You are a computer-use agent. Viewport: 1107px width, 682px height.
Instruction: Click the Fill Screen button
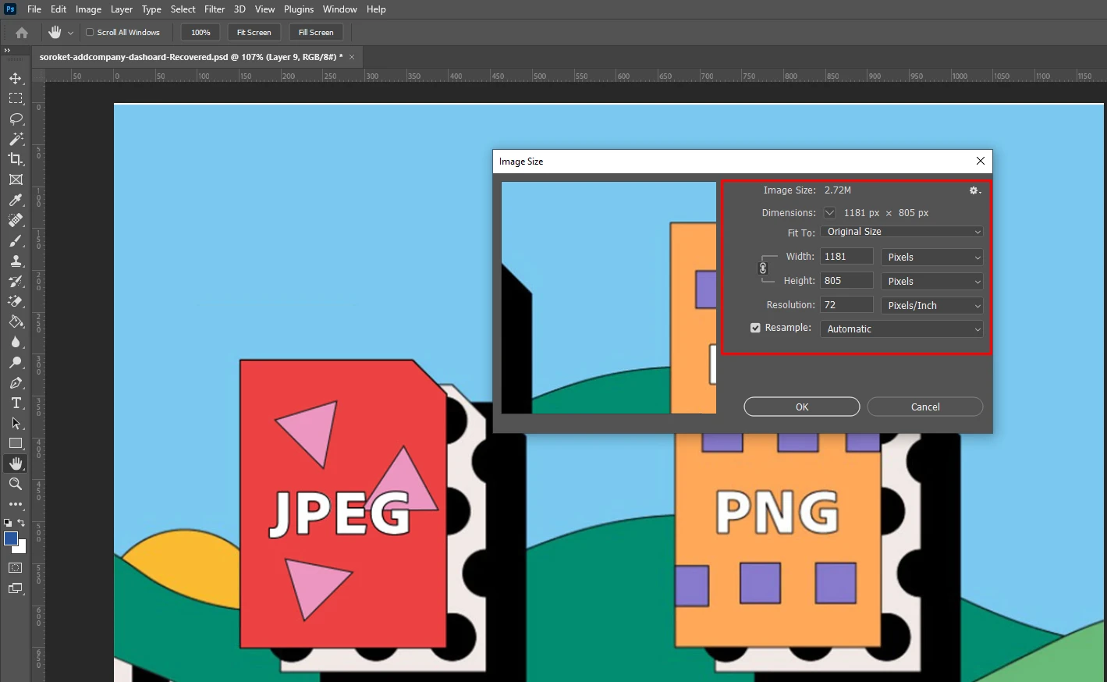tap(316, 33)
